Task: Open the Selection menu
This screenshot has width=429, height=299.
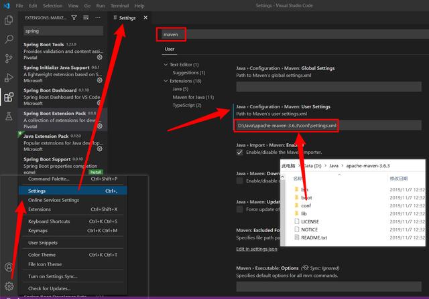Action: click(52, 6)
